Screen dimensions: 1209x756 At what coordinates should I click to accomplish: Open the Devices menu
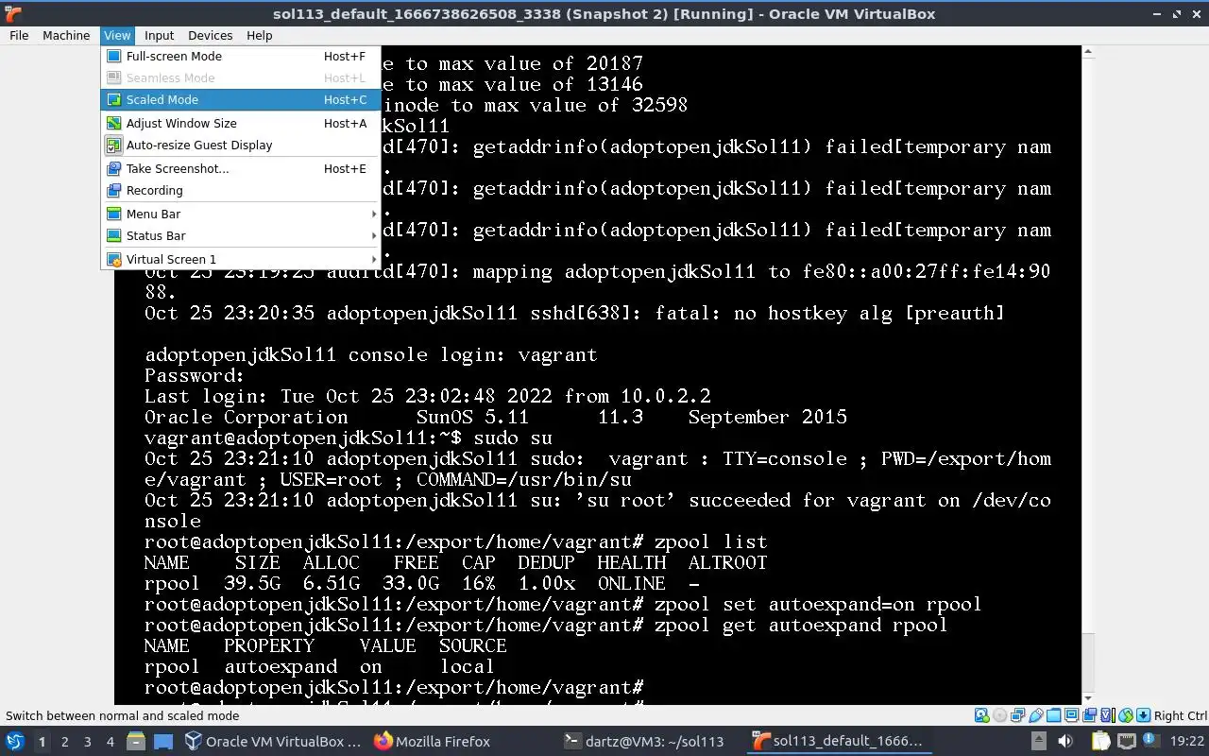[x=210, y=35]
